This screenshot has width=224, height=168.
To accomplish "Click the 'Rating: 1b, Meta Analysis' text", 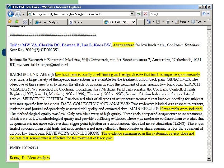I will (x=30, y=158).
